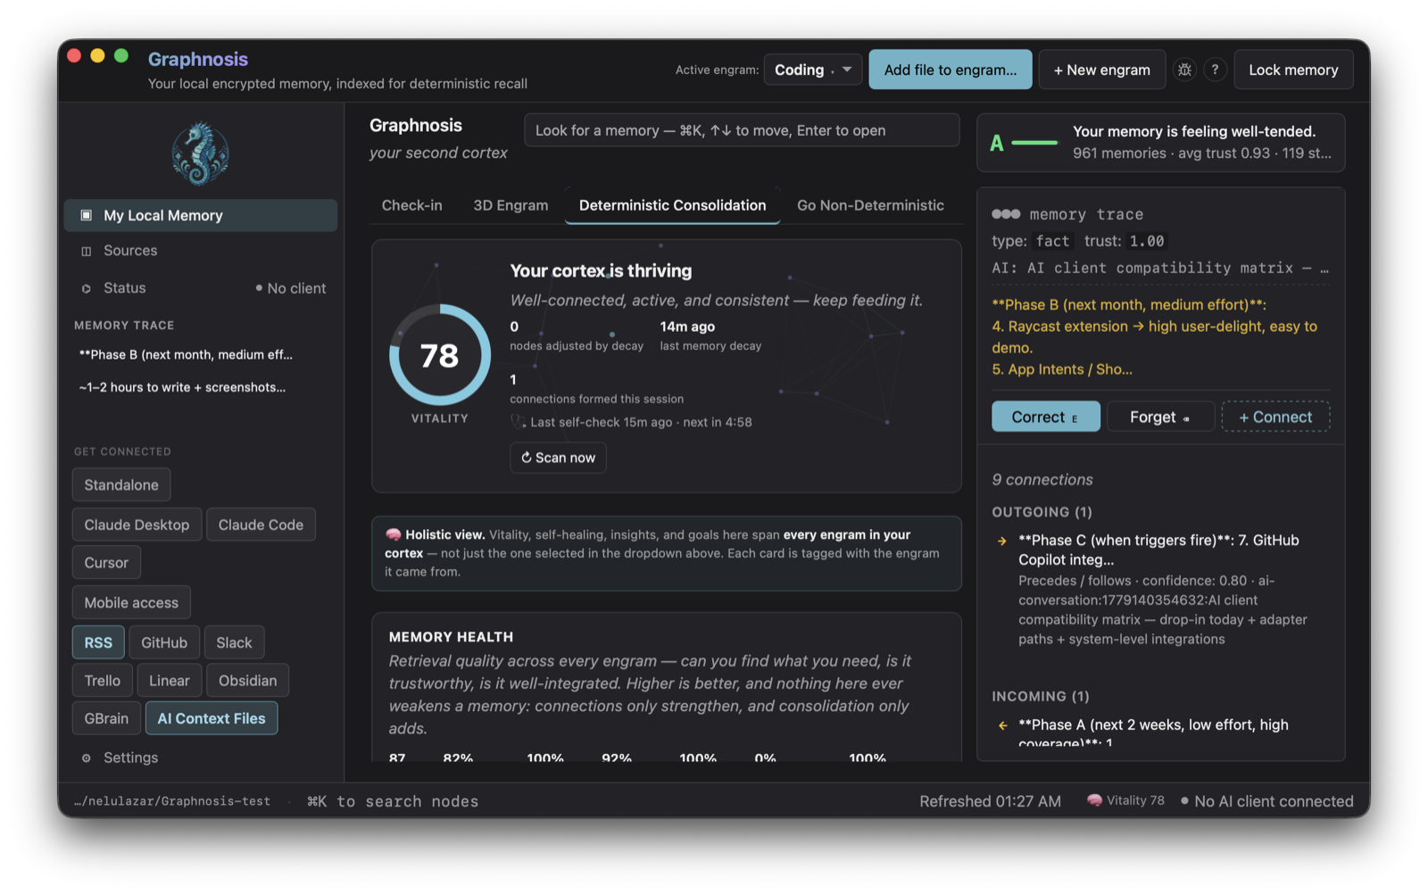Open Sources in the sidebar
This screenshot has width=1428, height=894.
tap(201, 251)
